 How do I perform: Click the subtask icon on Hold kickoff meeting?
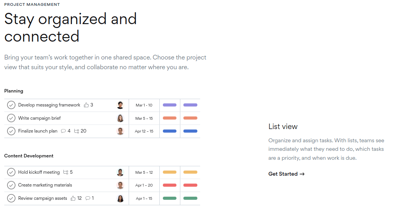pos(65,172)
